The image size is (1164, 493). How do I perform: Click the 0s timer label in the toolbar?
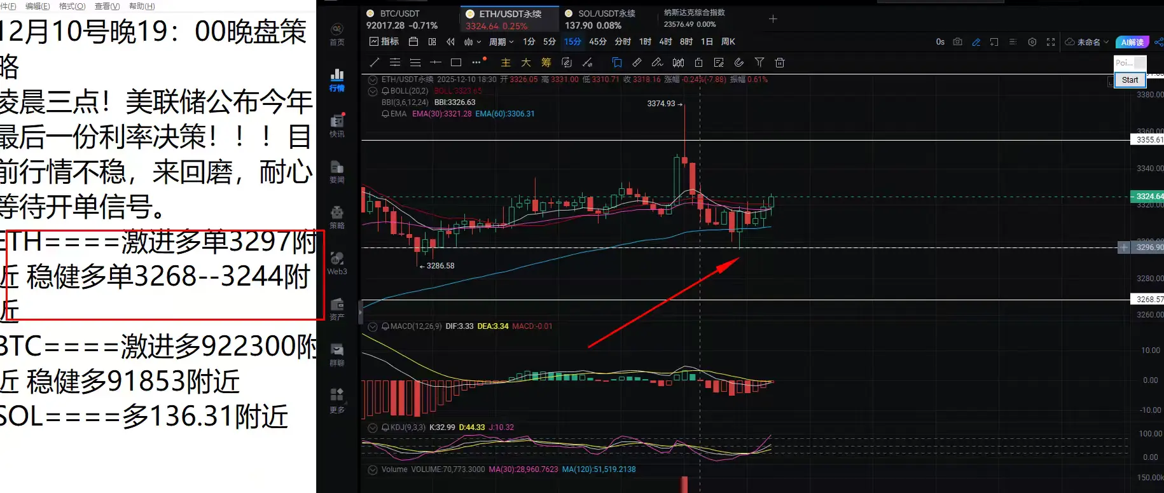pos(940,42)
